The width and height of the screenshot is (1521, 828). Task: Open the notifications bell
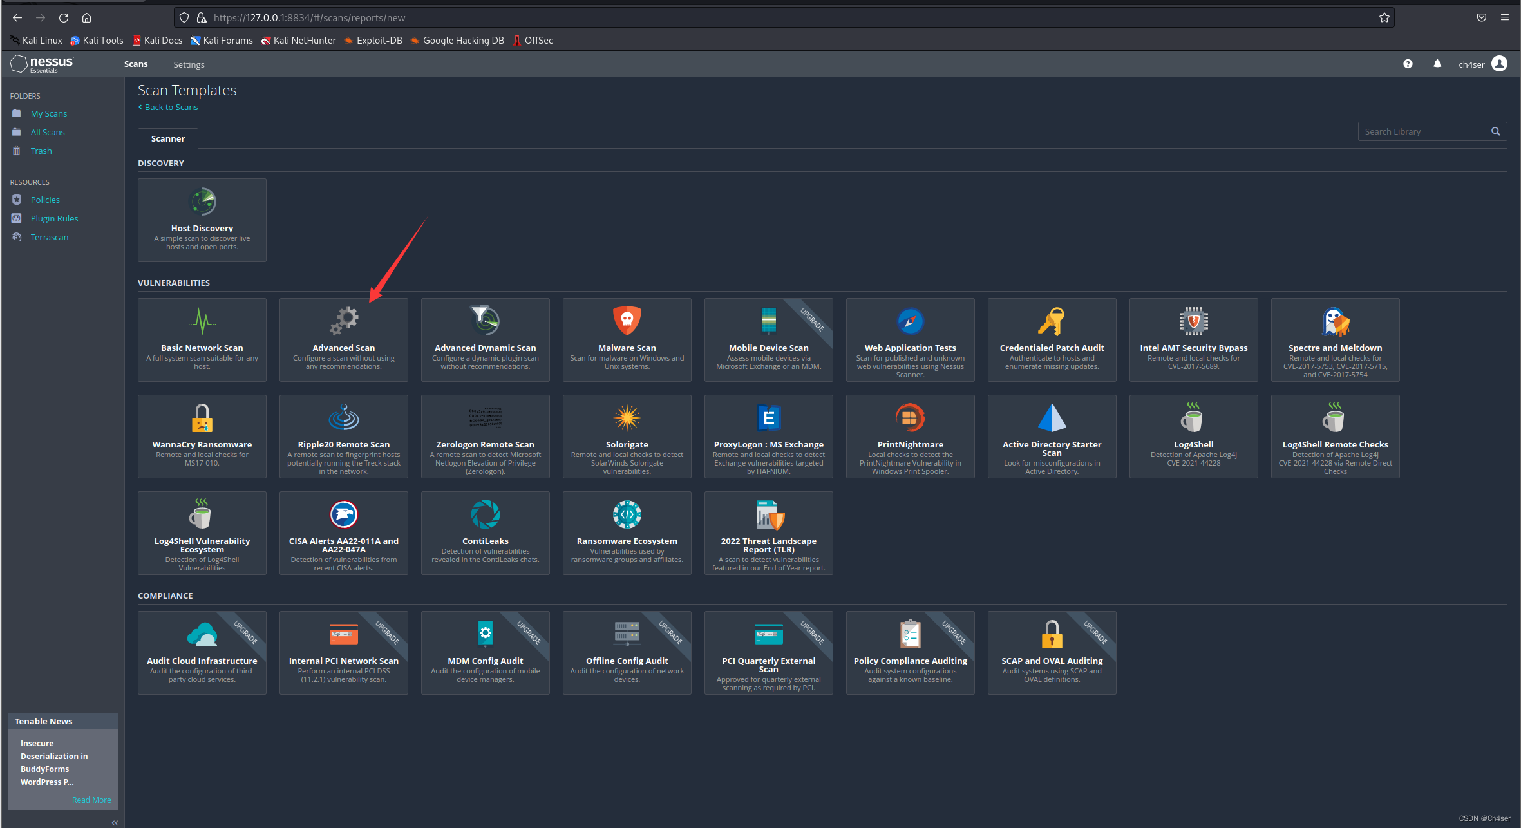tap(1437, 64)
